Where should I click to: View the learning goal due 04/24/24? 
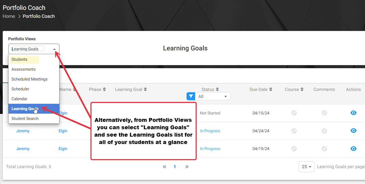coord(353,131)
